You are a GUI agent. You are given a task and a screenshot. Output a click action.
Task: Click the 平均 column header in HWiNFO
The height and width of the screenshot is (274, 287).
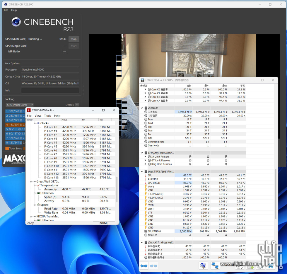click(x=237, y=86)
